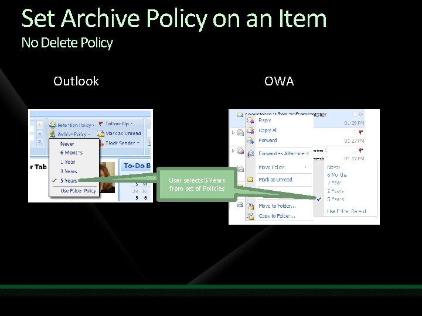Select date 6 in the Outlook calendar

145,198
